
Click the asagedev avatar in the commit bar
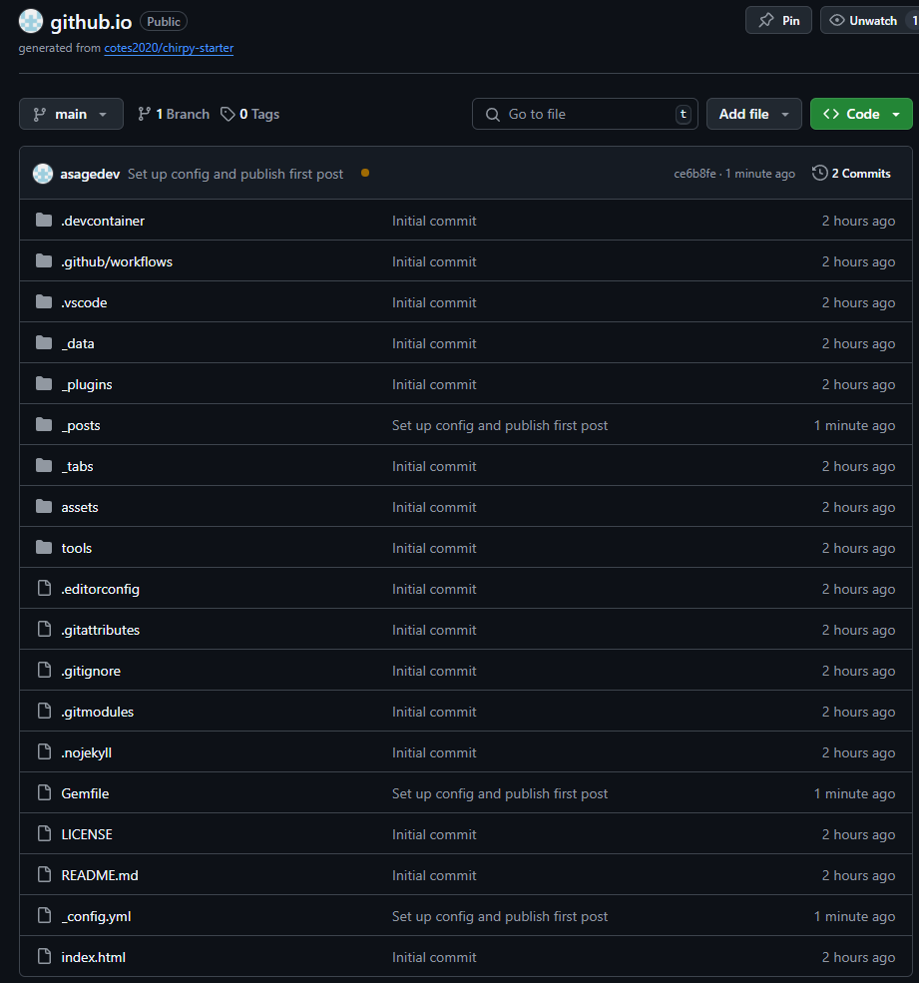(x=43, y=174)
